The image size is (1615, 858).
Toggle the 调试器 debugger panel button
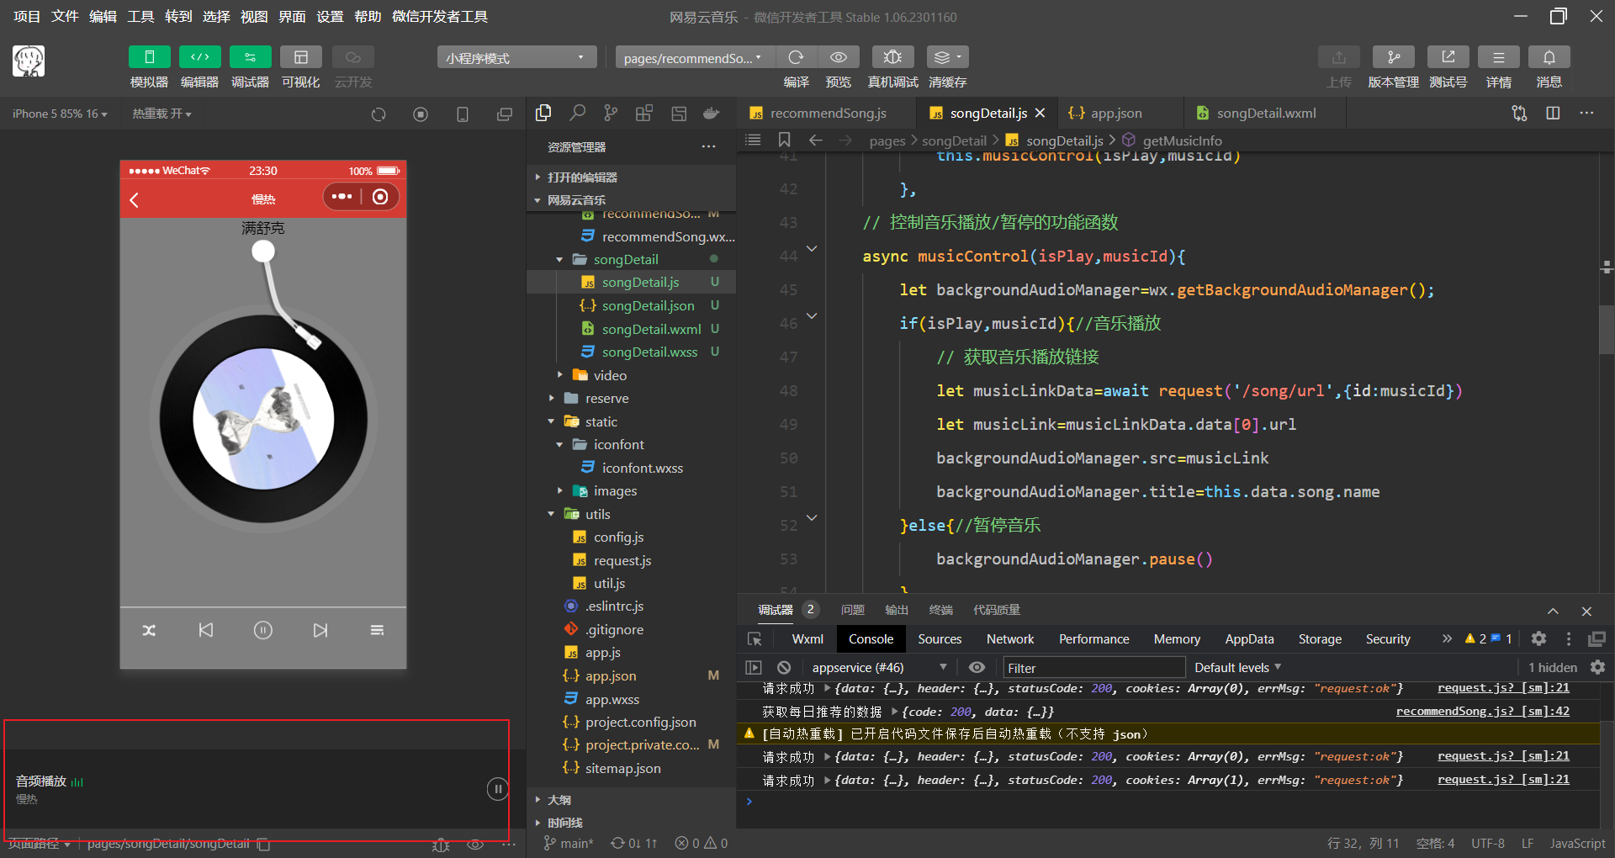point(250,57)
